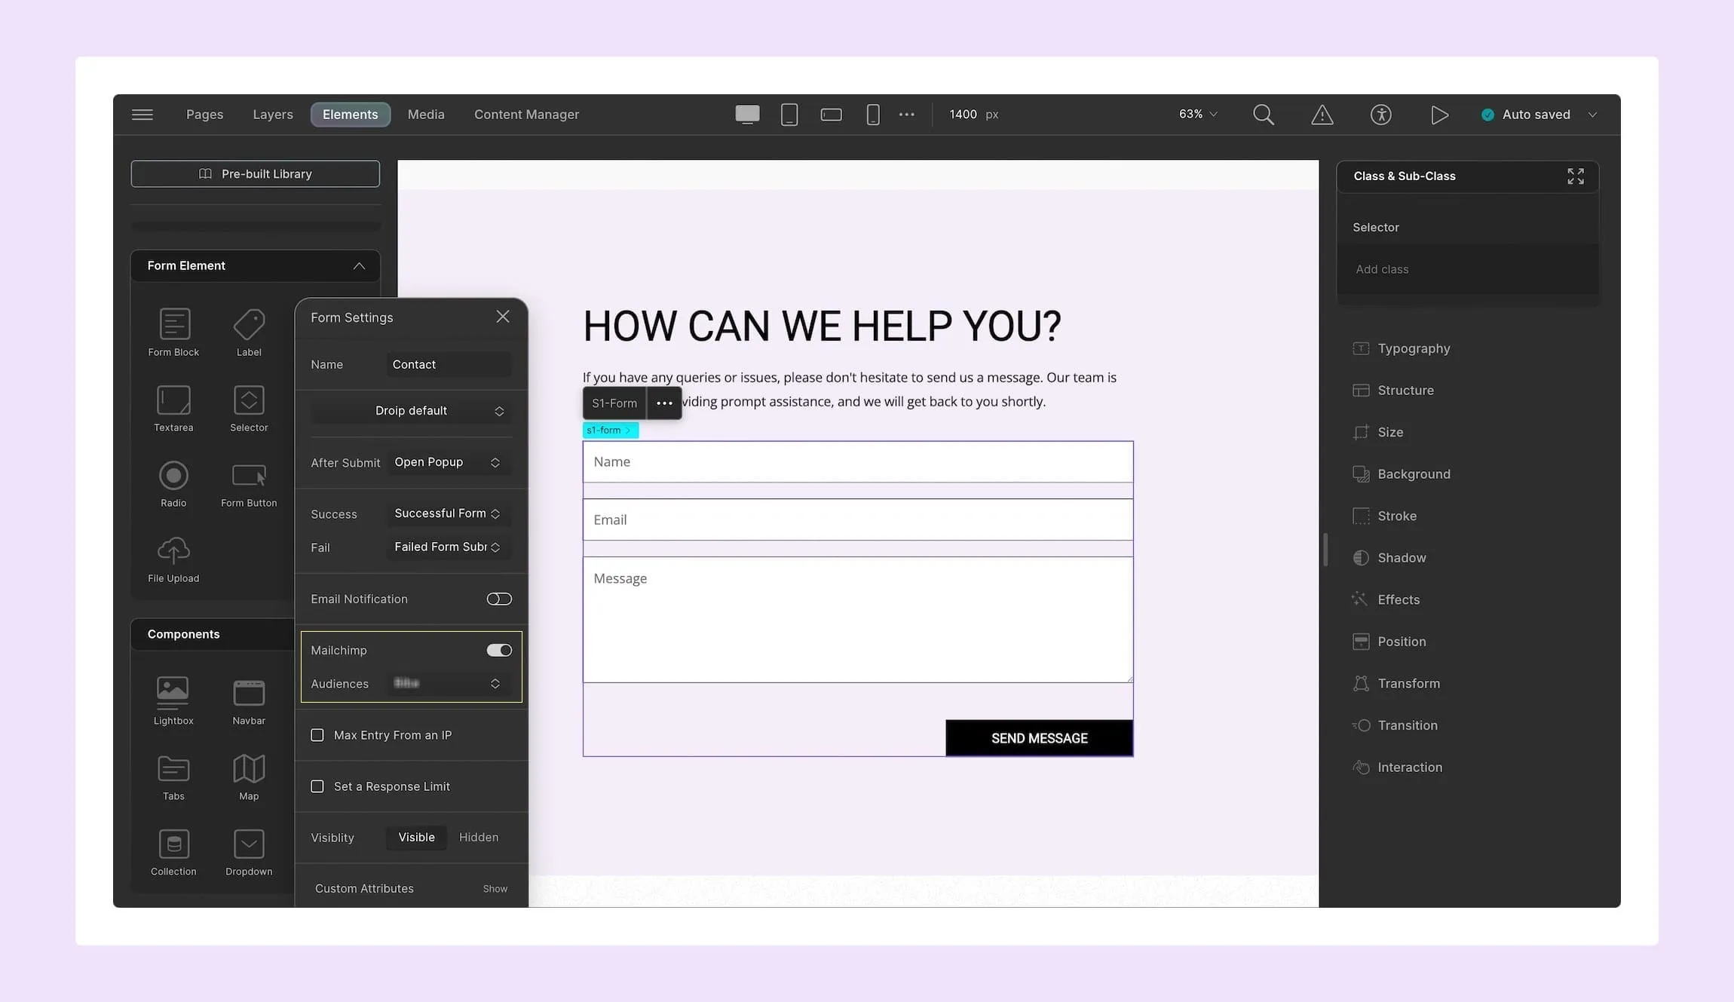Open the warnings triangle icon
Screen dimensions: 1734x1002
click(x=1322, y=115)
